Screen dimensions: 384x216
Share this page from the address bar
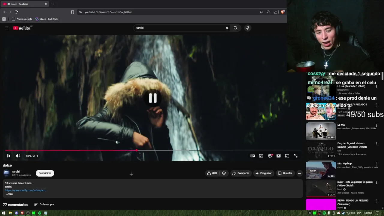pyautogui.click(x=275, y=12)
